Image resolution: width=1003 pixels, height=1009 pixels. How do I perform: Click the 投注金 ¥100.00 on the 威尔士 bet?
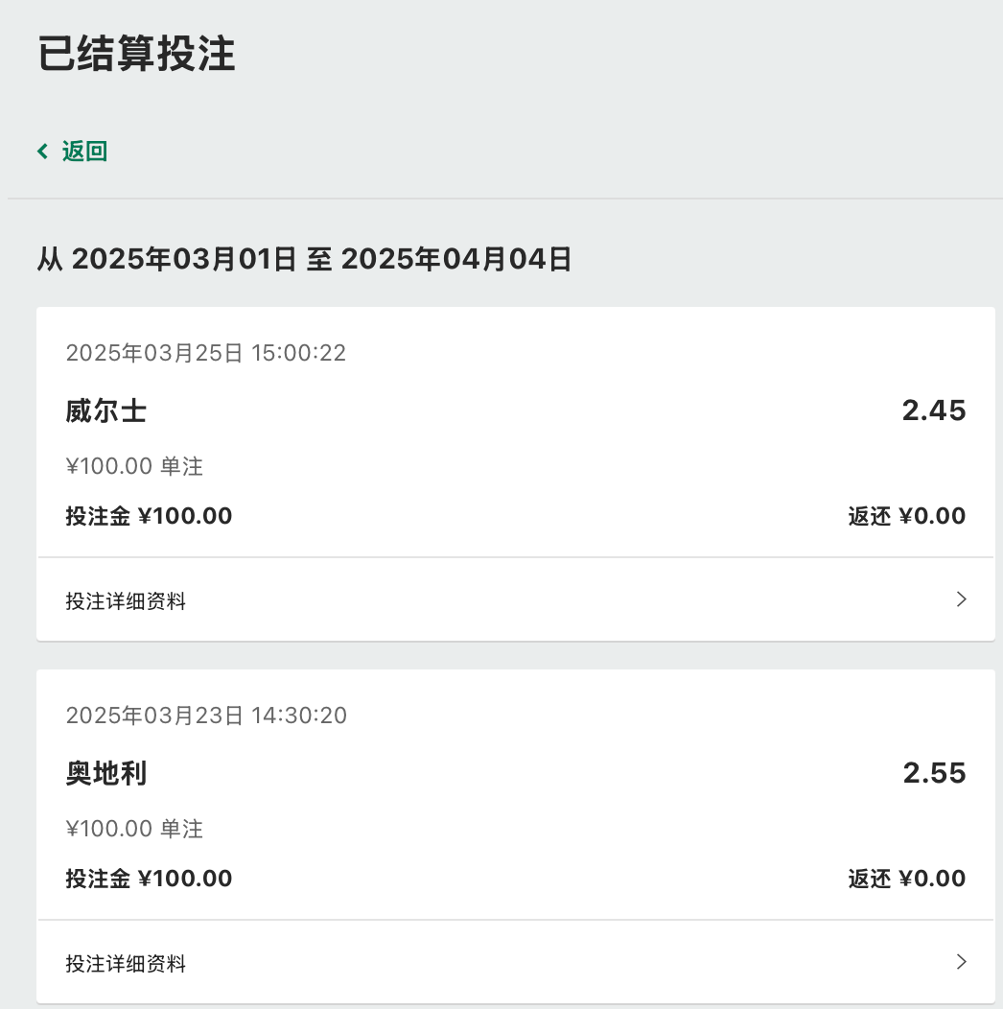pyautogui.click(x=149, y=516)
